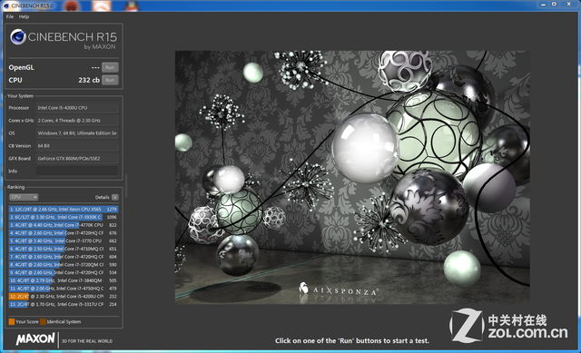Open the File menu

(x=10, y=16)
